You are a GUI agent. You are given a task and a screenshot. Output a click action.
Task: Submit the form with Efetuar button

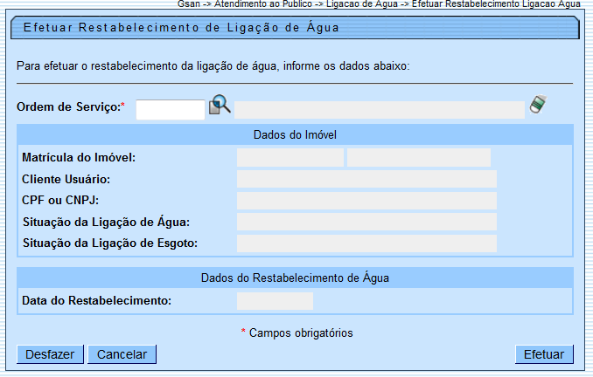(544, 354)
